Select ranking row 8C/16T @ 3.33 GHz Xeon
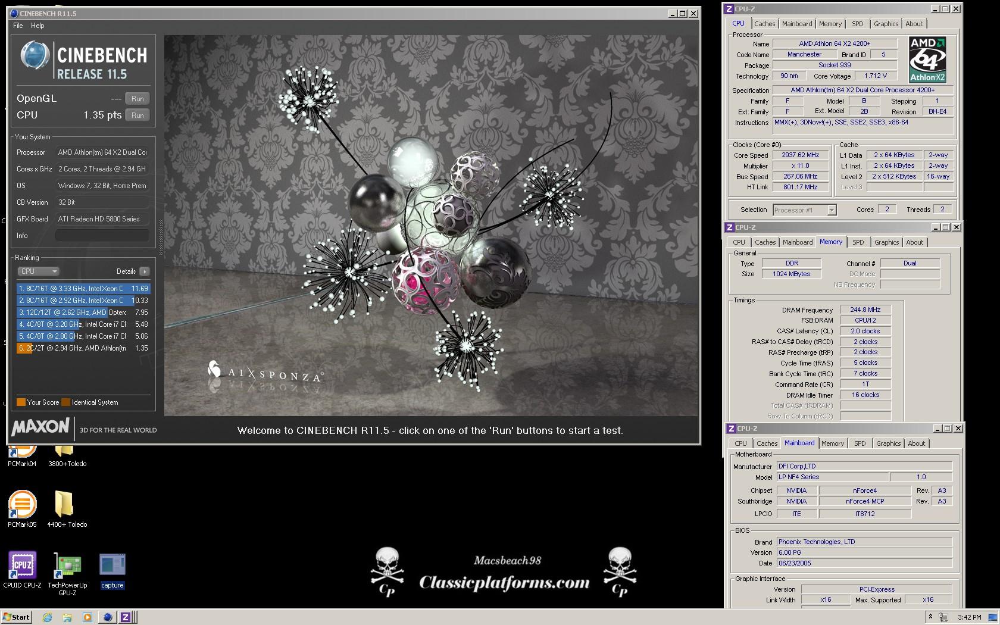The width and height of the screenshot is (1000, 625). click(x=83, y=289)
